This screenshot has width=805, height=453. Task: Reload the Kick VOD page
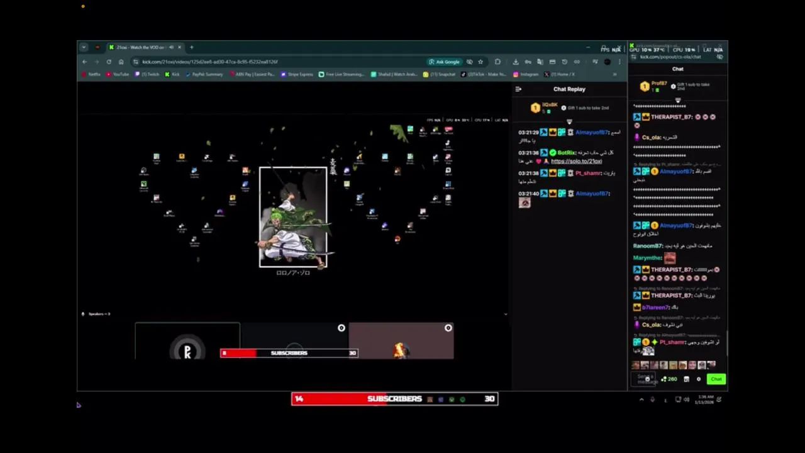pyautogui.click(x=109, y=62)
